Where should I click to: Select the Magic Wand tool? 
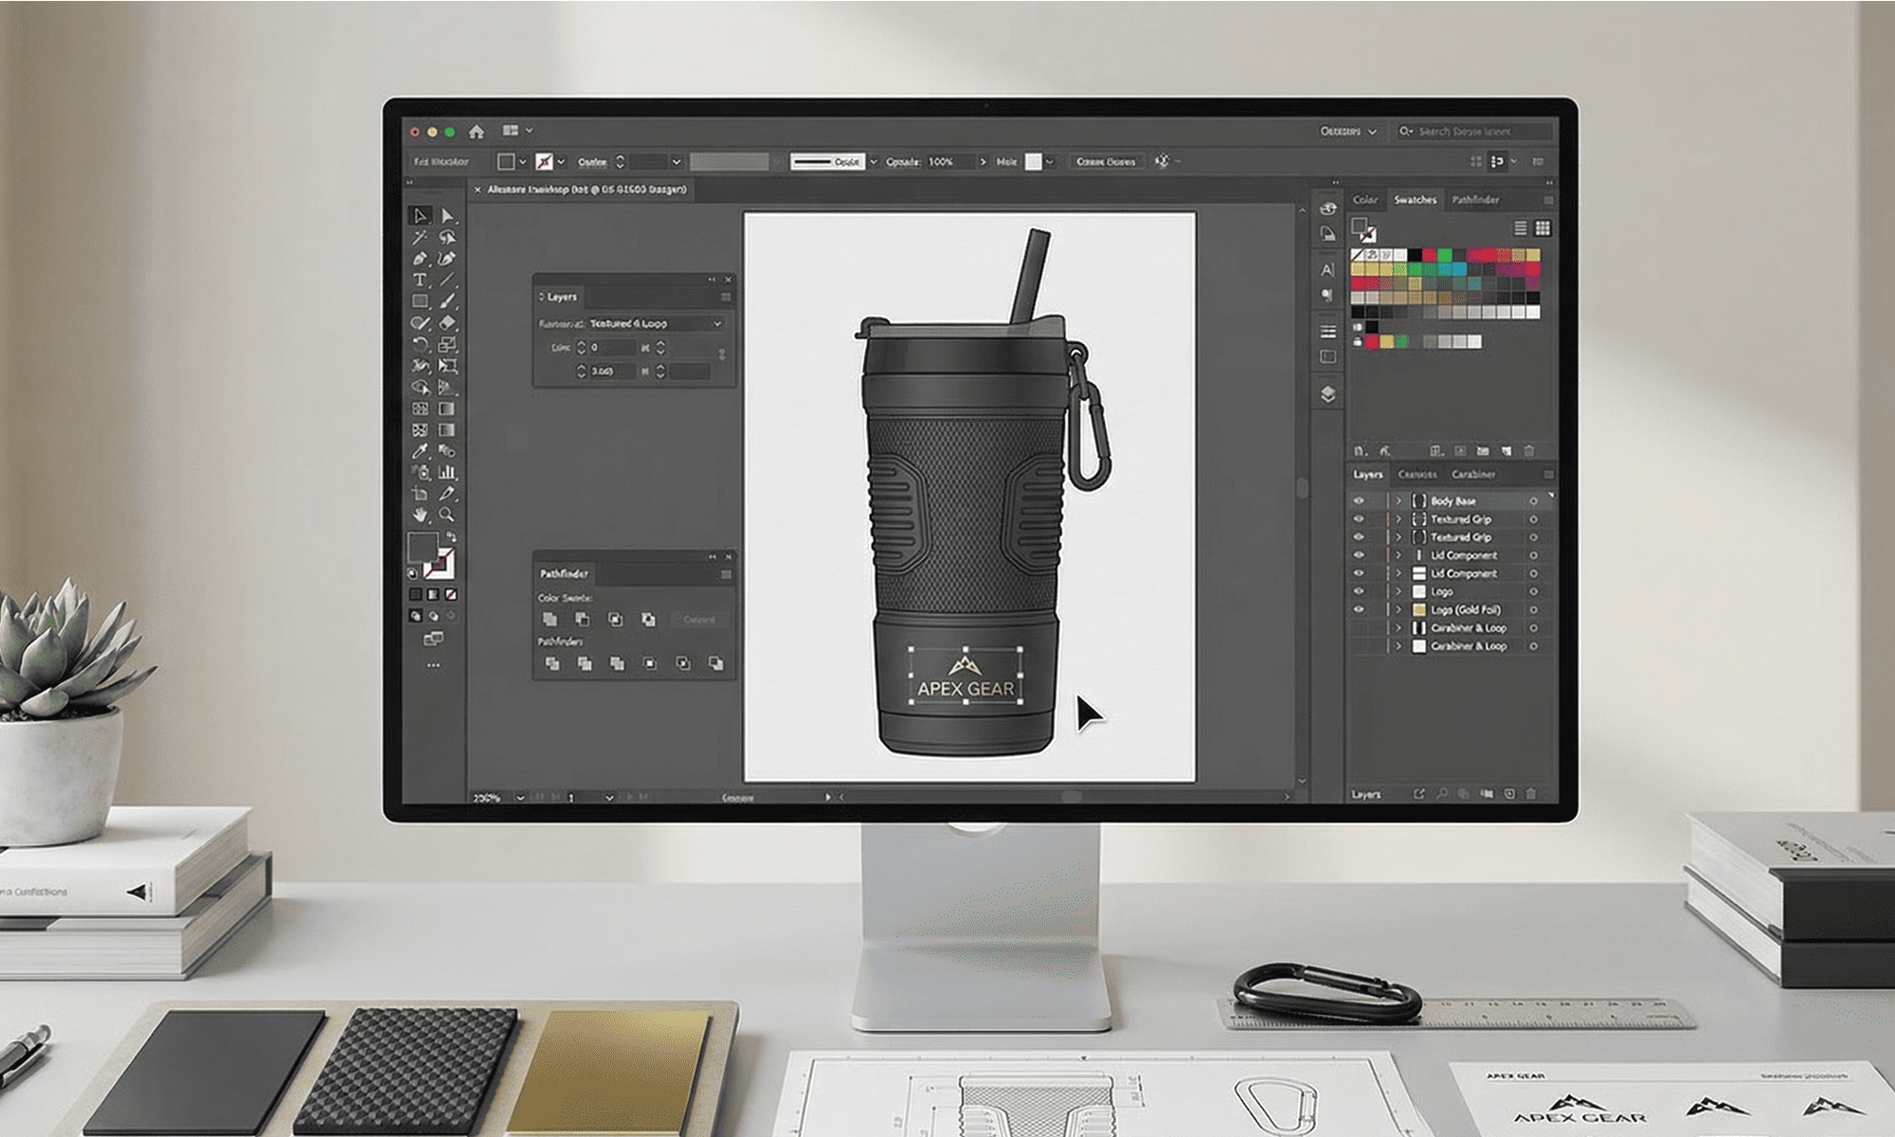pos(420,237)
